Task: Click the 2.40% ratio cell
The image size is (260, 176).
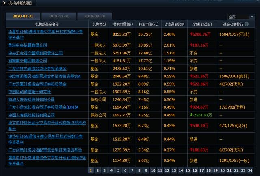Action: (x=169, y=34)
